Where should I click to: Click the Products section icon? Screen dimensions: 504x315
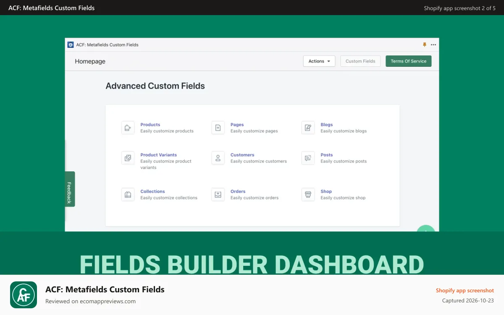128,128
